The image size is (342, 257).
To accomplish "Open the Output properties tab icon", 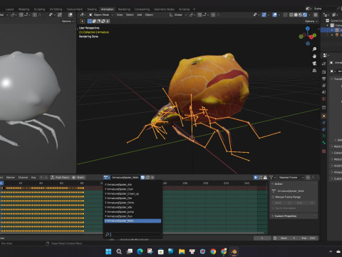I will [x=323, y=79].
